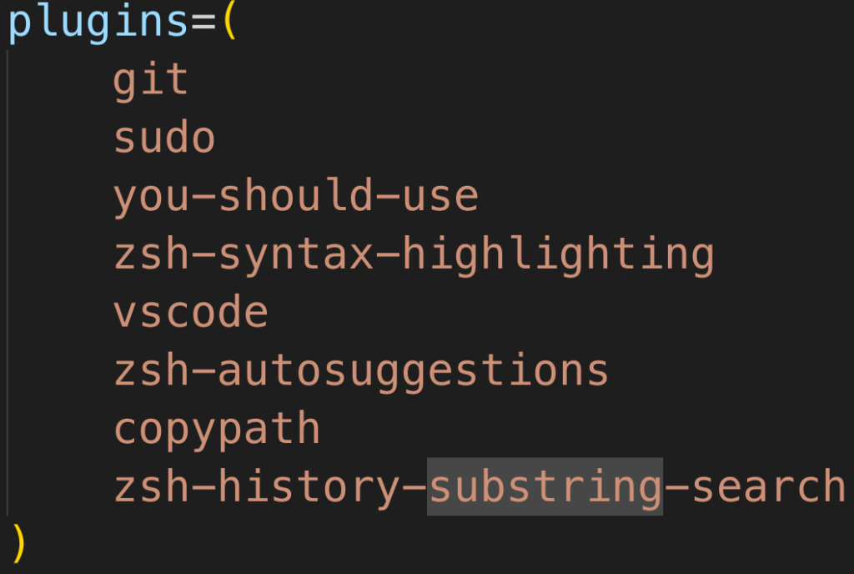Click the word search at line end
The width and height of the screenshot is (854, 574).
point(768,486)
